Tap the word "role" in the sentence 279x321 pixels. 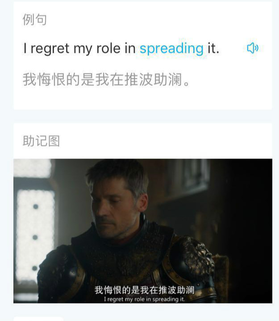point(108,48)
